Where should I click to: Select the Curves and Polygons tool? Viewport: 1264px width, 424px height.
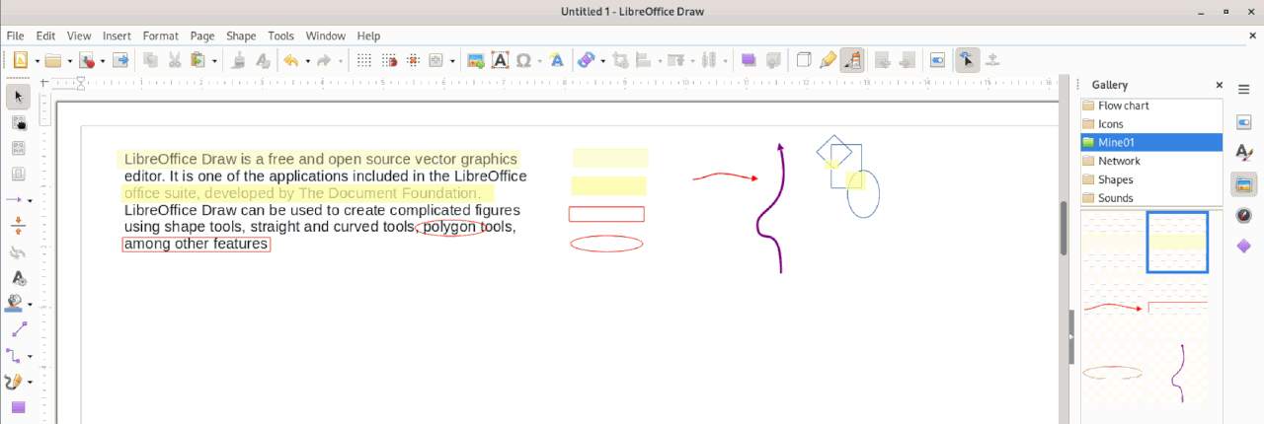15,381
